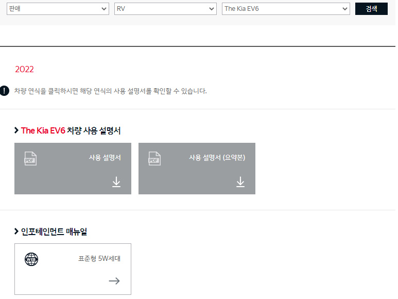Viewport: 398px width, 299px height.
Task: Click chevron beside 인포테인먼트 매뉴얼 heading
Action: pos(16,231)
